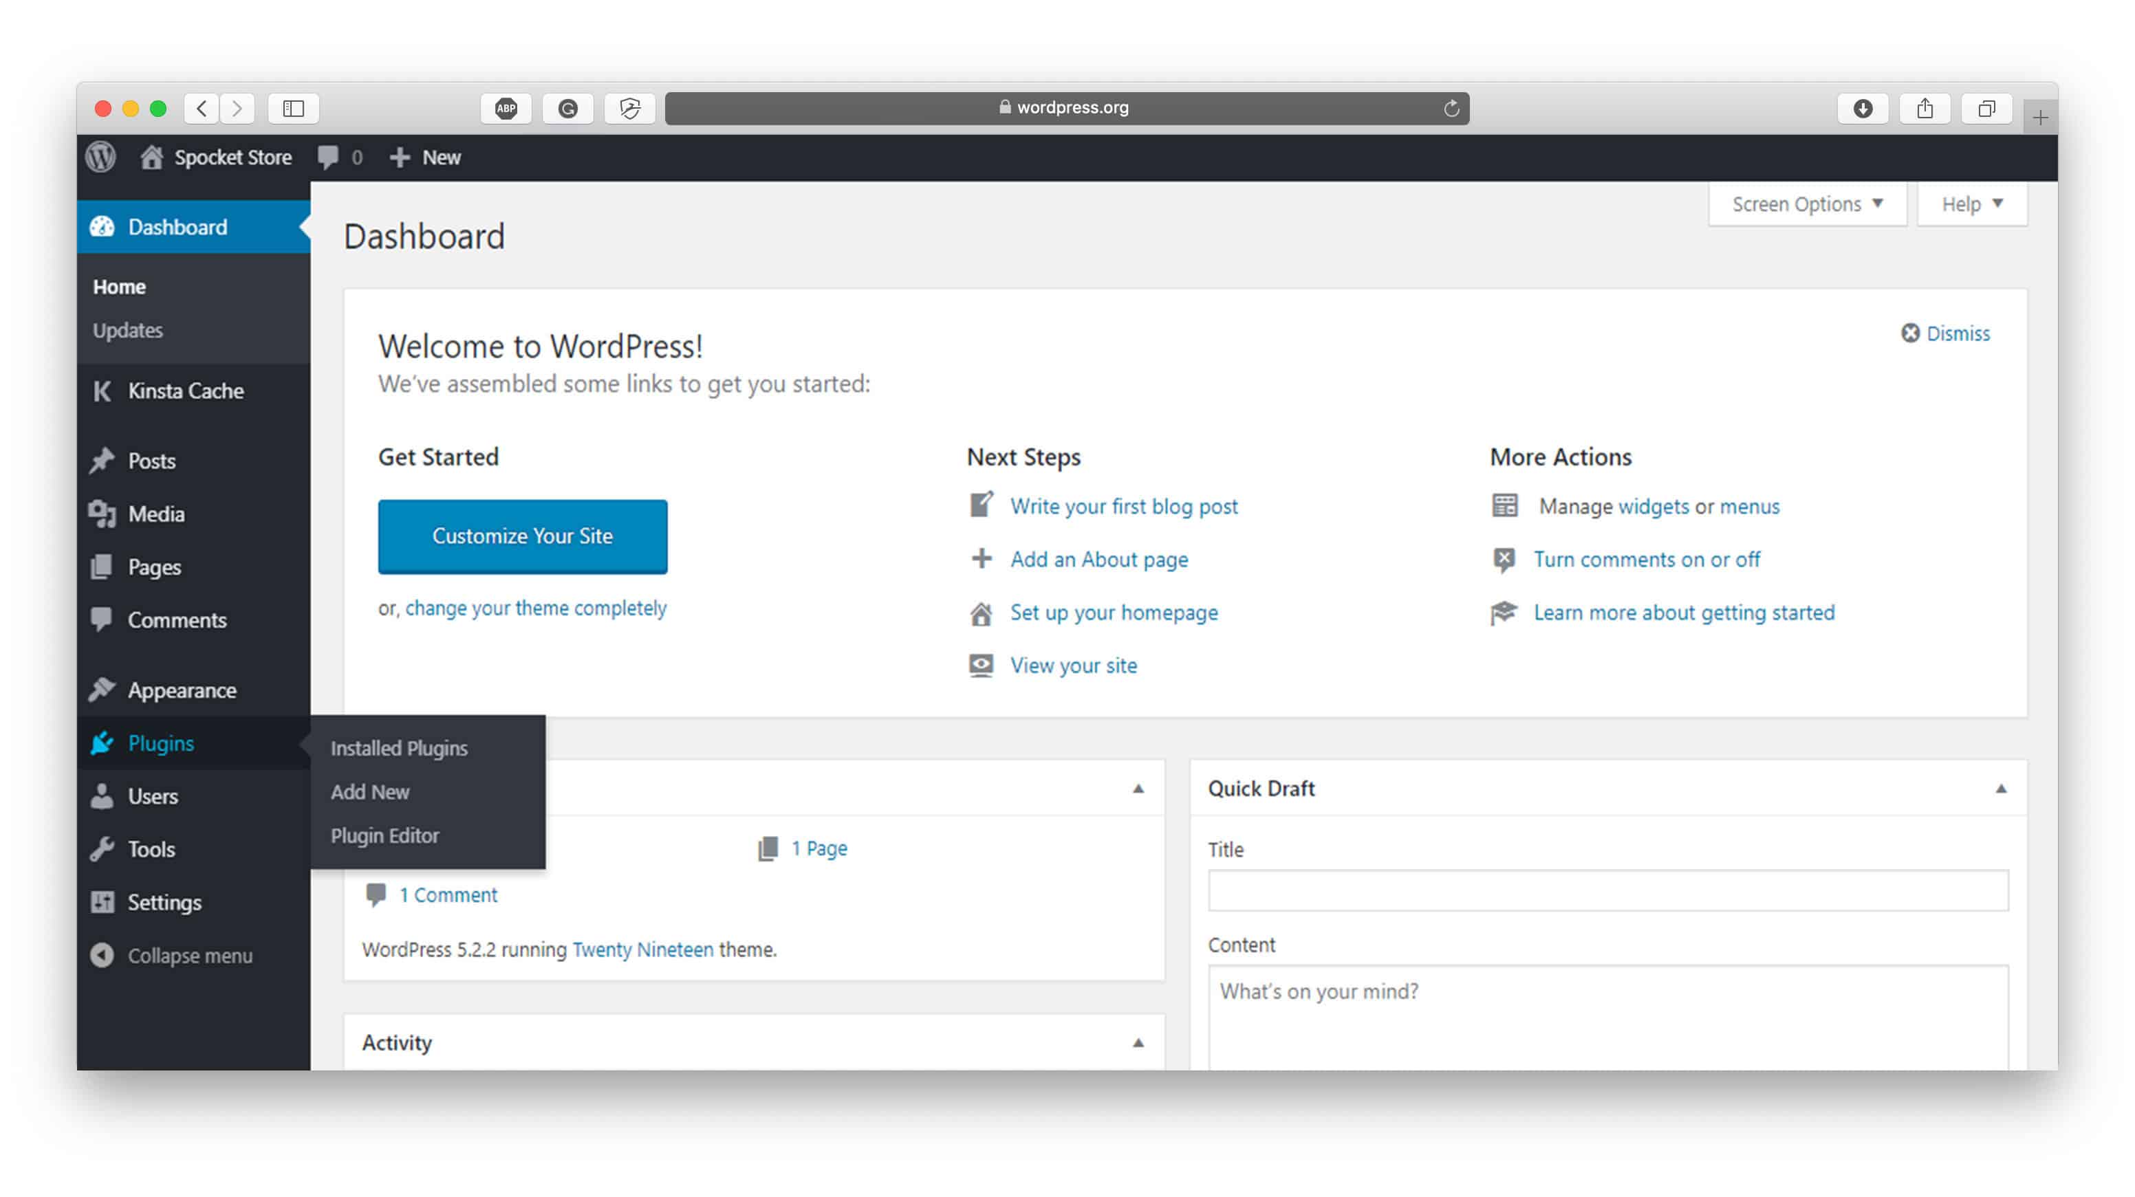Screen dimensions: 2135x1197
Task: Open Twenty Nineteen theme link
Action: [642, 949]
